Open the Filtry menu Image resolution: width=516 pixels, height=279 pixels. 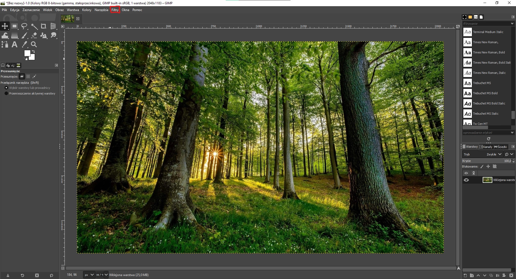tap(115, 10)
